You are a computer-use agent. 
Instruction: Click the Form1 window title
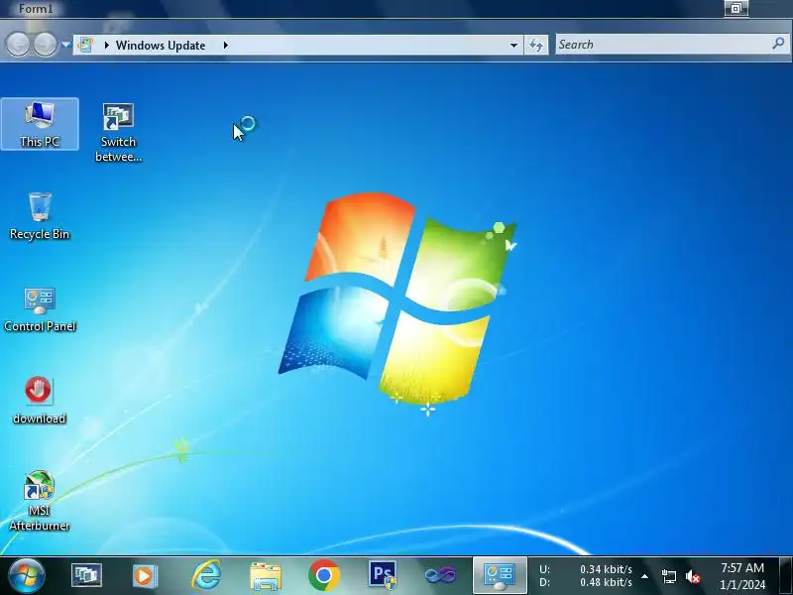tap(36, 9)
